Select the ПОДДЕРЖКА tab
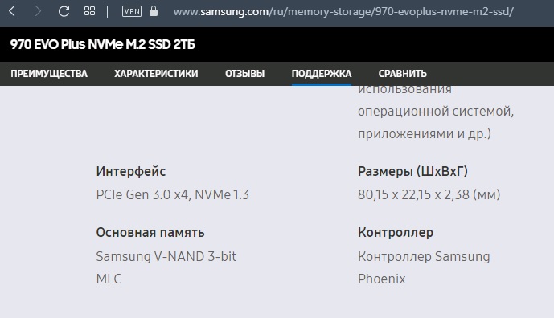The height and width of the screenshot is (318, 554). click(321, 73)
